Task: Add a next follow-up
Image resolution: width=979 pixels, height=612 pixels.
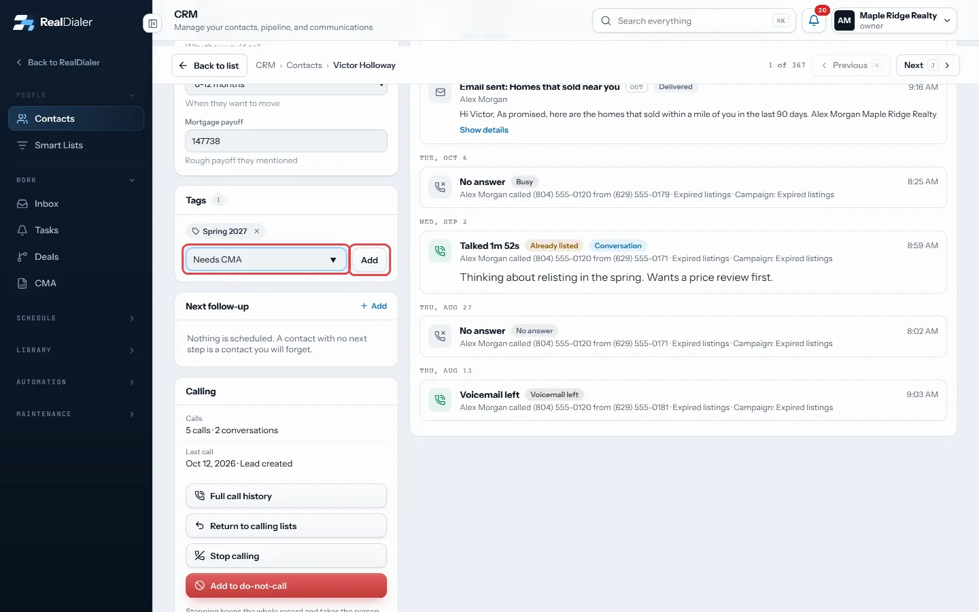Action: (x=374, y=306)
